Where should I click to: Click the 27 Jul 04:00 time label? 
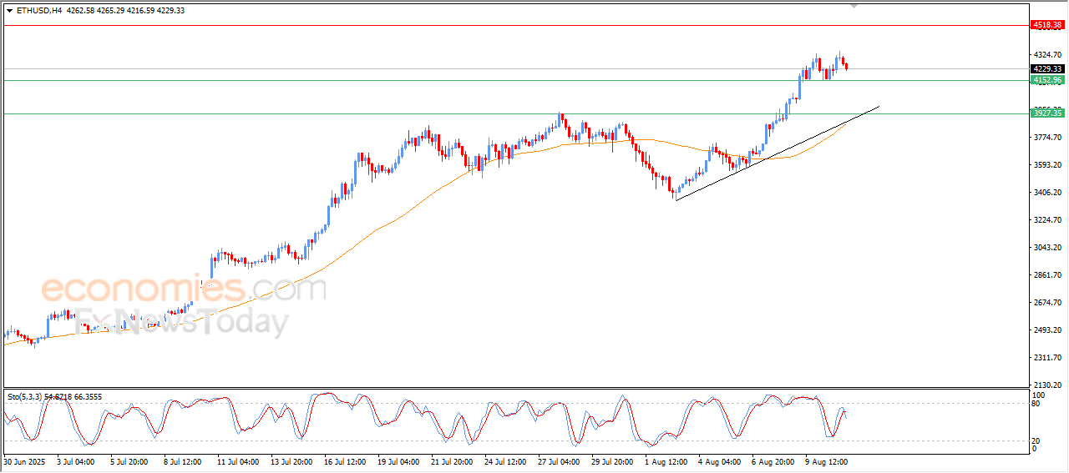tap(559, 460)
